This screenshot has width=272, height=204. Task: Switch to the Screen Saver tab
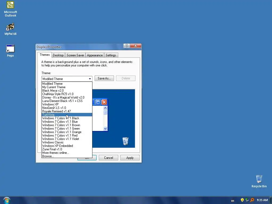click(75, 55)
